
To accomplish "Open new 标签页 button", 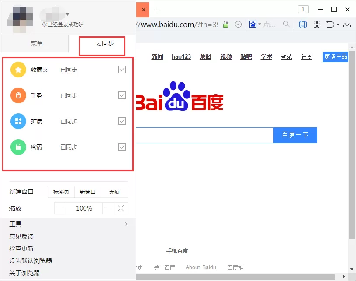I will point(61,192).
